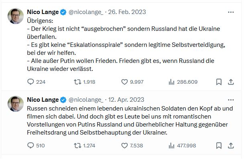The height and width of the screenshot is (159, 244).
Task: Share the 26. Feb. 2023 tweet
Action: [x=231, y=82]
